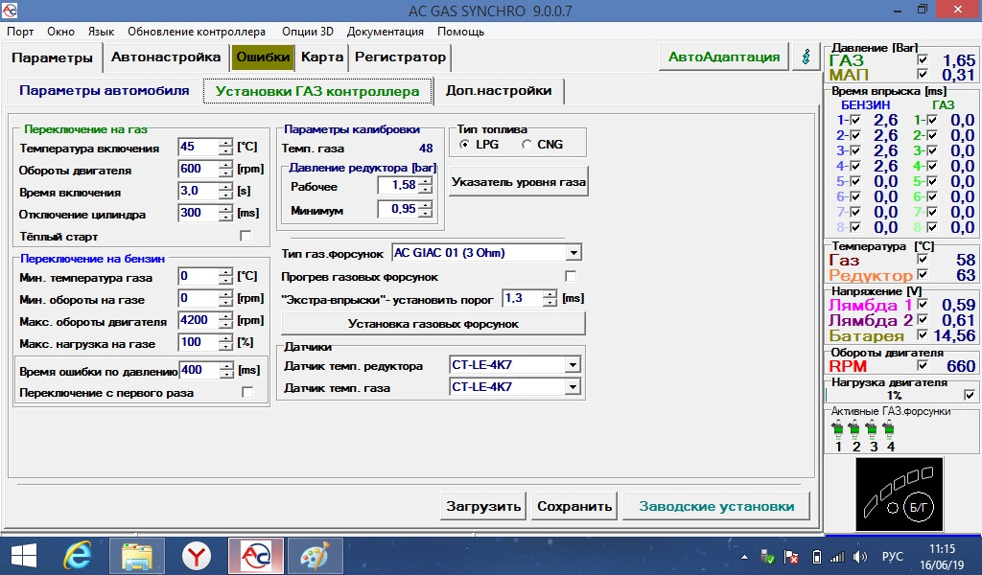Click АвтоАдаптация button
This screenshot has height=575, width=982.
coord(724,57)
